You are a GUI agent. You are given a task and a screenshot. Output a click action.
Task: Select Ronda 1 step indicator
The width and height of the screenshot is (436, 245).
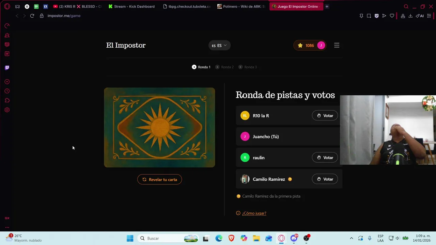[201, 67]
